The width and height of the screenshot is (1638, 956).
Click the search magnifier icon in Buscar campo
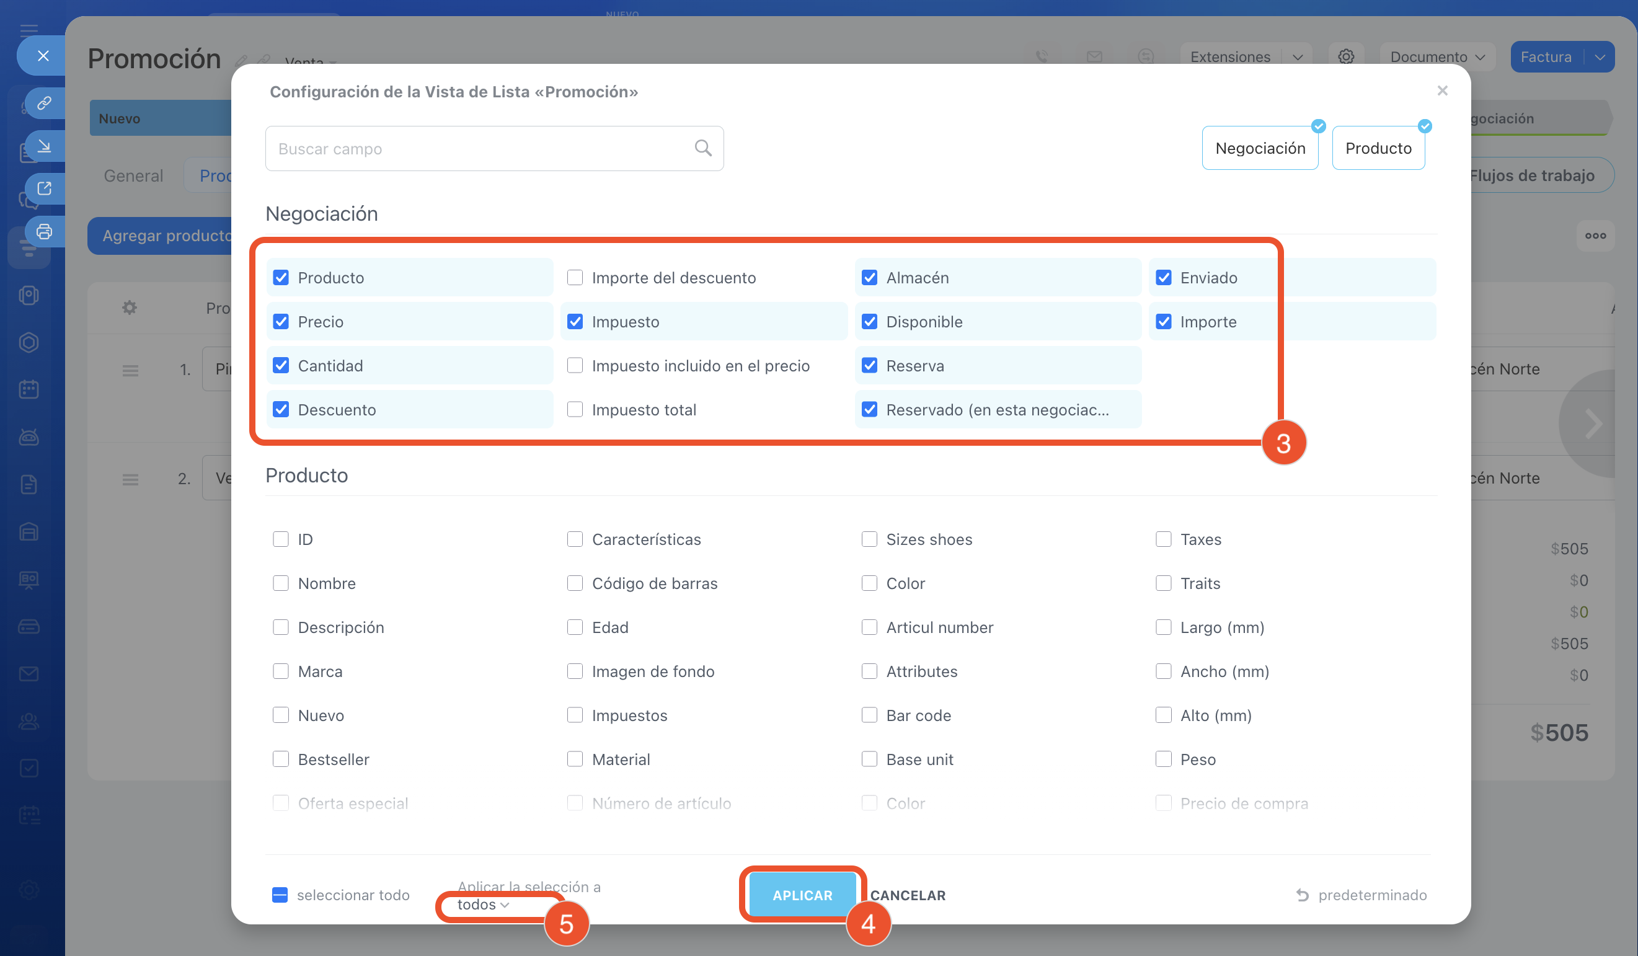point(702,148)
